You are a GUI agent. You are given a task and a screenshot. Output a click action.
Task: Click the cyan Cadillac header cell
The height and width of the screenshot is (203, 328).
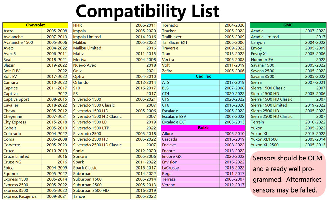(203, 76)
